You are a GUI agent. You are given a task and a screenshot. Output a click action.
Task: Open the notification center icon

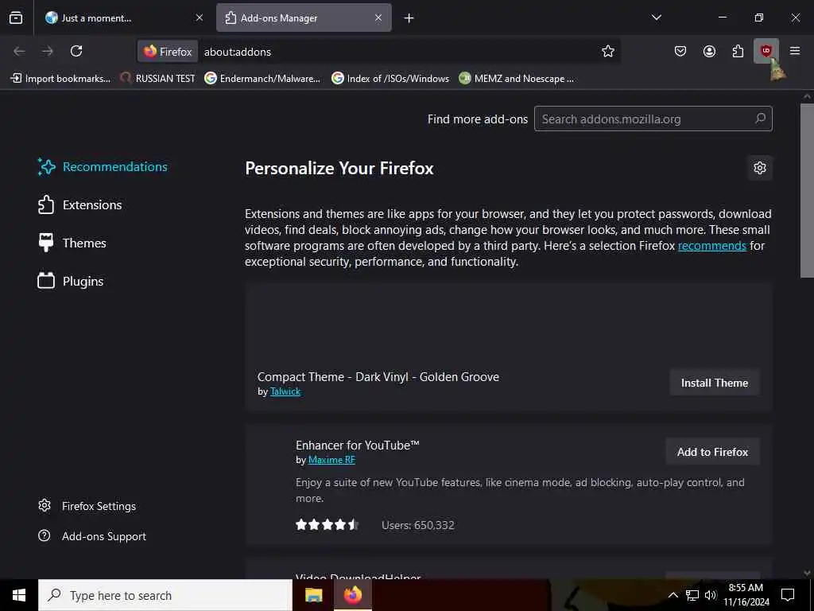788,595
